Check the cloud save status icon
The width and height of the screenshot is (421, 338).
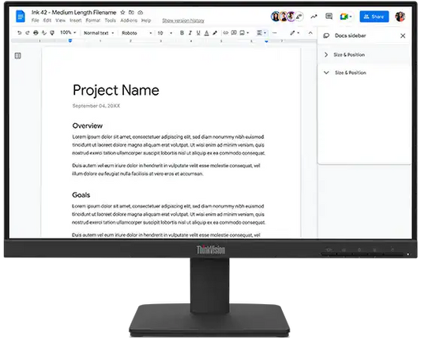click(x=141, y=13)
